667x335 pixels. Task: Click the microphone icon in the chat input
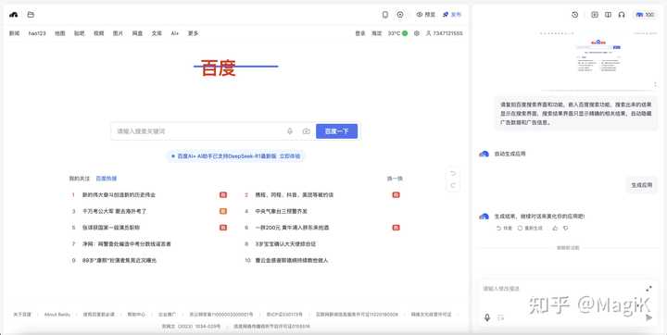[x=487, y=317]
